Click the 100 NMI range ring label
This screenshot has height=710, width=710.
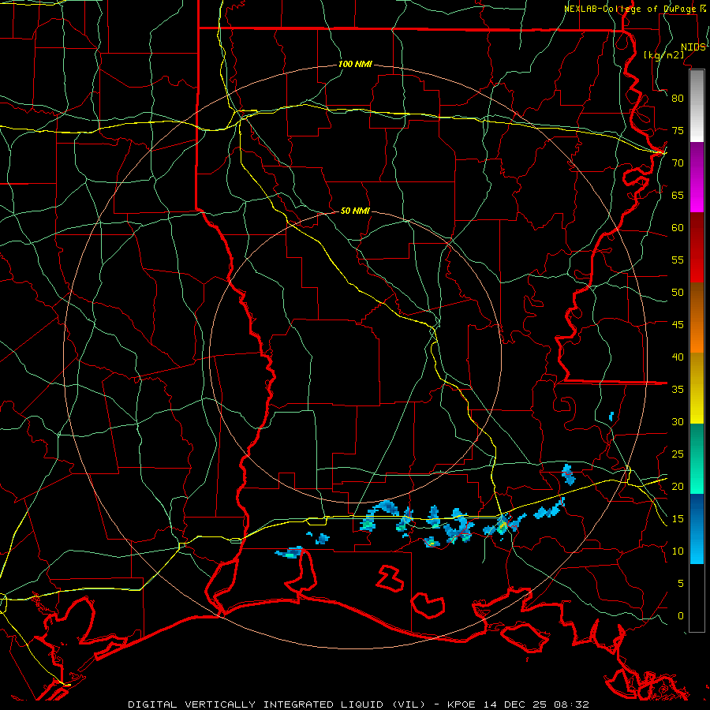355,65
